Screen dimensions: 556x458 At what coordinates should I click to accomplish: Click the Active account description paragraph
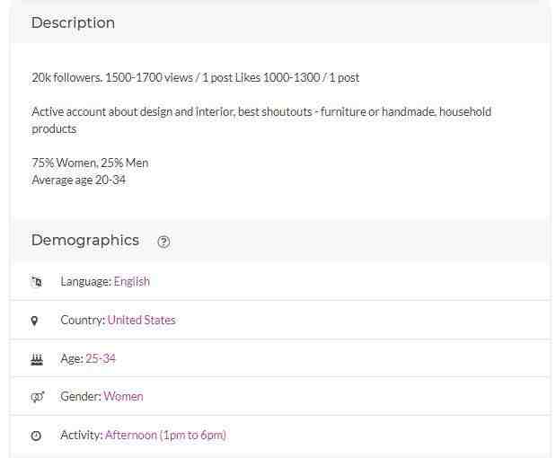tap(261, 120)
